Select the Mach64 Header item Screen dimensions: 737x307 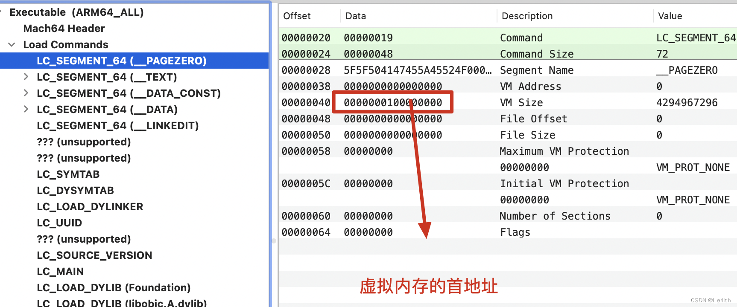[x=64, y=29]
